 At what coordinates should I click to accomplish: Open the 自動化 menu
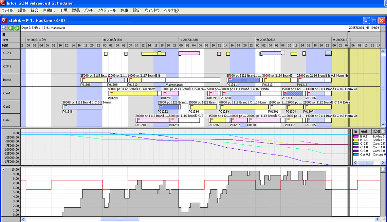[x=49, y=10]
